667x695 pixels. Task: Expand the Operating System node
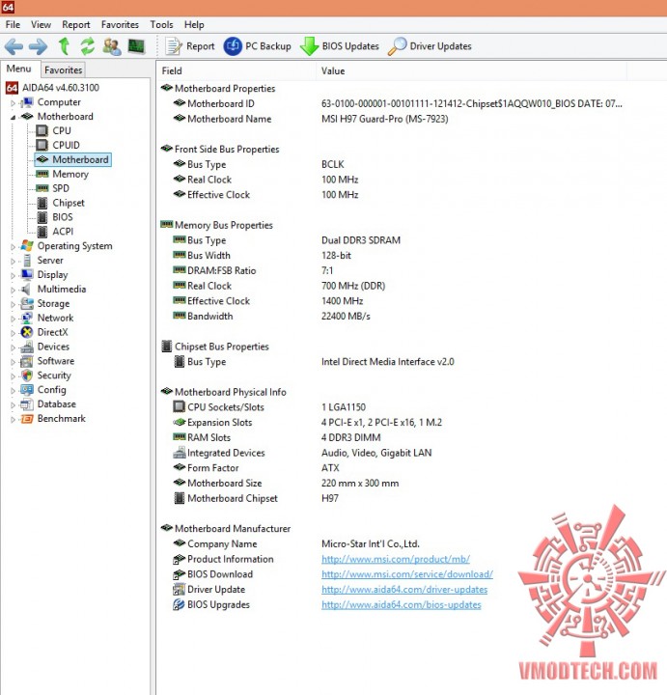13,247
